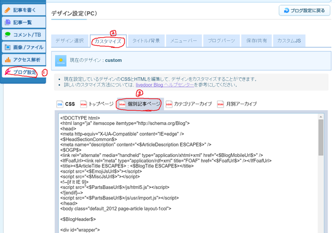Select the カテゴリアーカイブ template tab
This screenshot has height=233, width=335.
pos(189,104)
